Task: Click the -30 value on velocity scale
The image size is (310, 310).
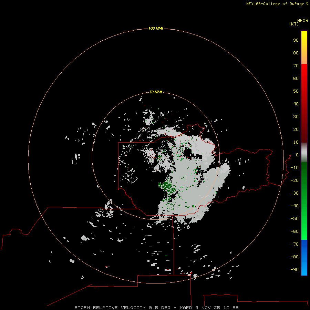Action: (x=294, y=193)
